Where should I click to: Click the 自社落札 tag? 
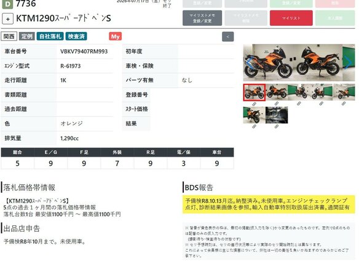click(50, 36)
